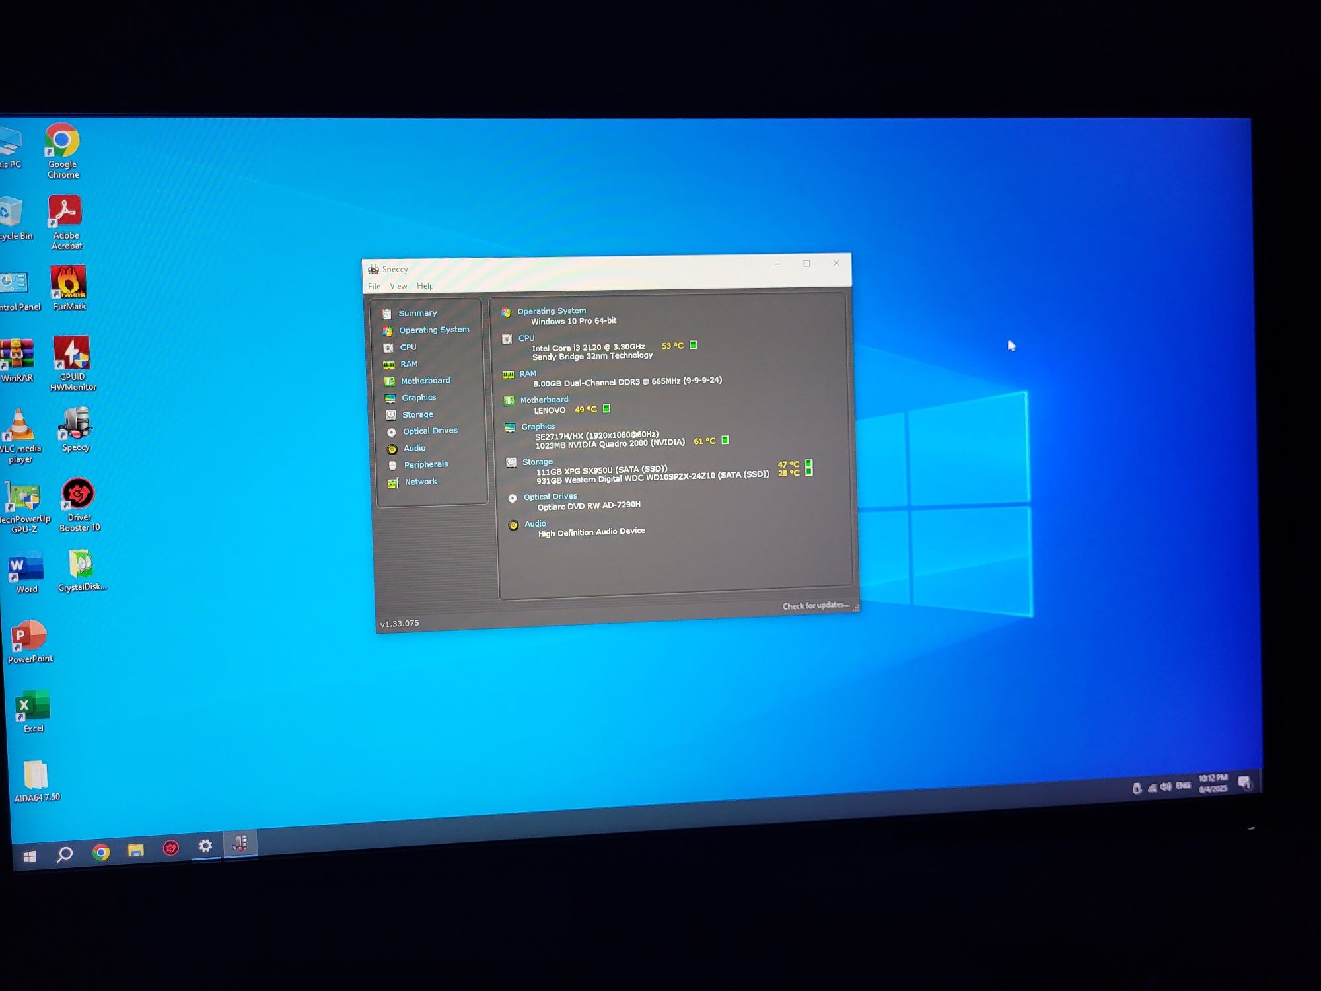Select Optical Drives in the Speccy sidebar

pyautogui.click(x=430, y=431)
